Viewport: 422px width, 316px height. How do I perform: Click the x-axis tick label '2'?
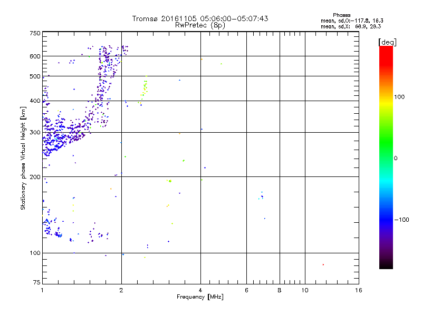point(121,290)
